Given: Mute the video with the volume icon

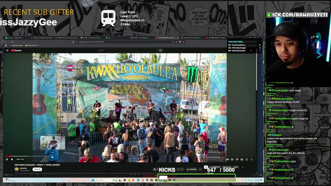Looking at the screenshot, I should (12, 159).
